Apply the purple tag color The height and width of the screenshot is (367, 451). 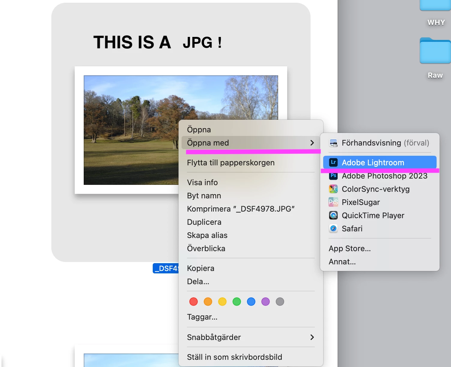point(266,302)
